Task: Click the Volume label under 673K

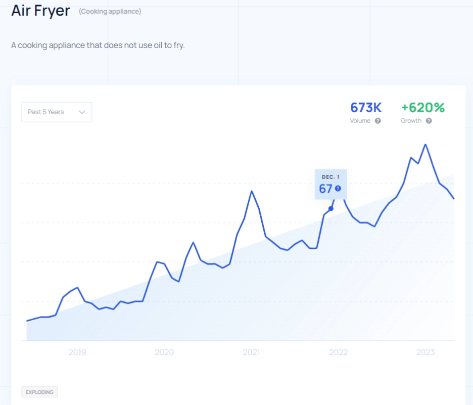Action: [x=360, y=121]
